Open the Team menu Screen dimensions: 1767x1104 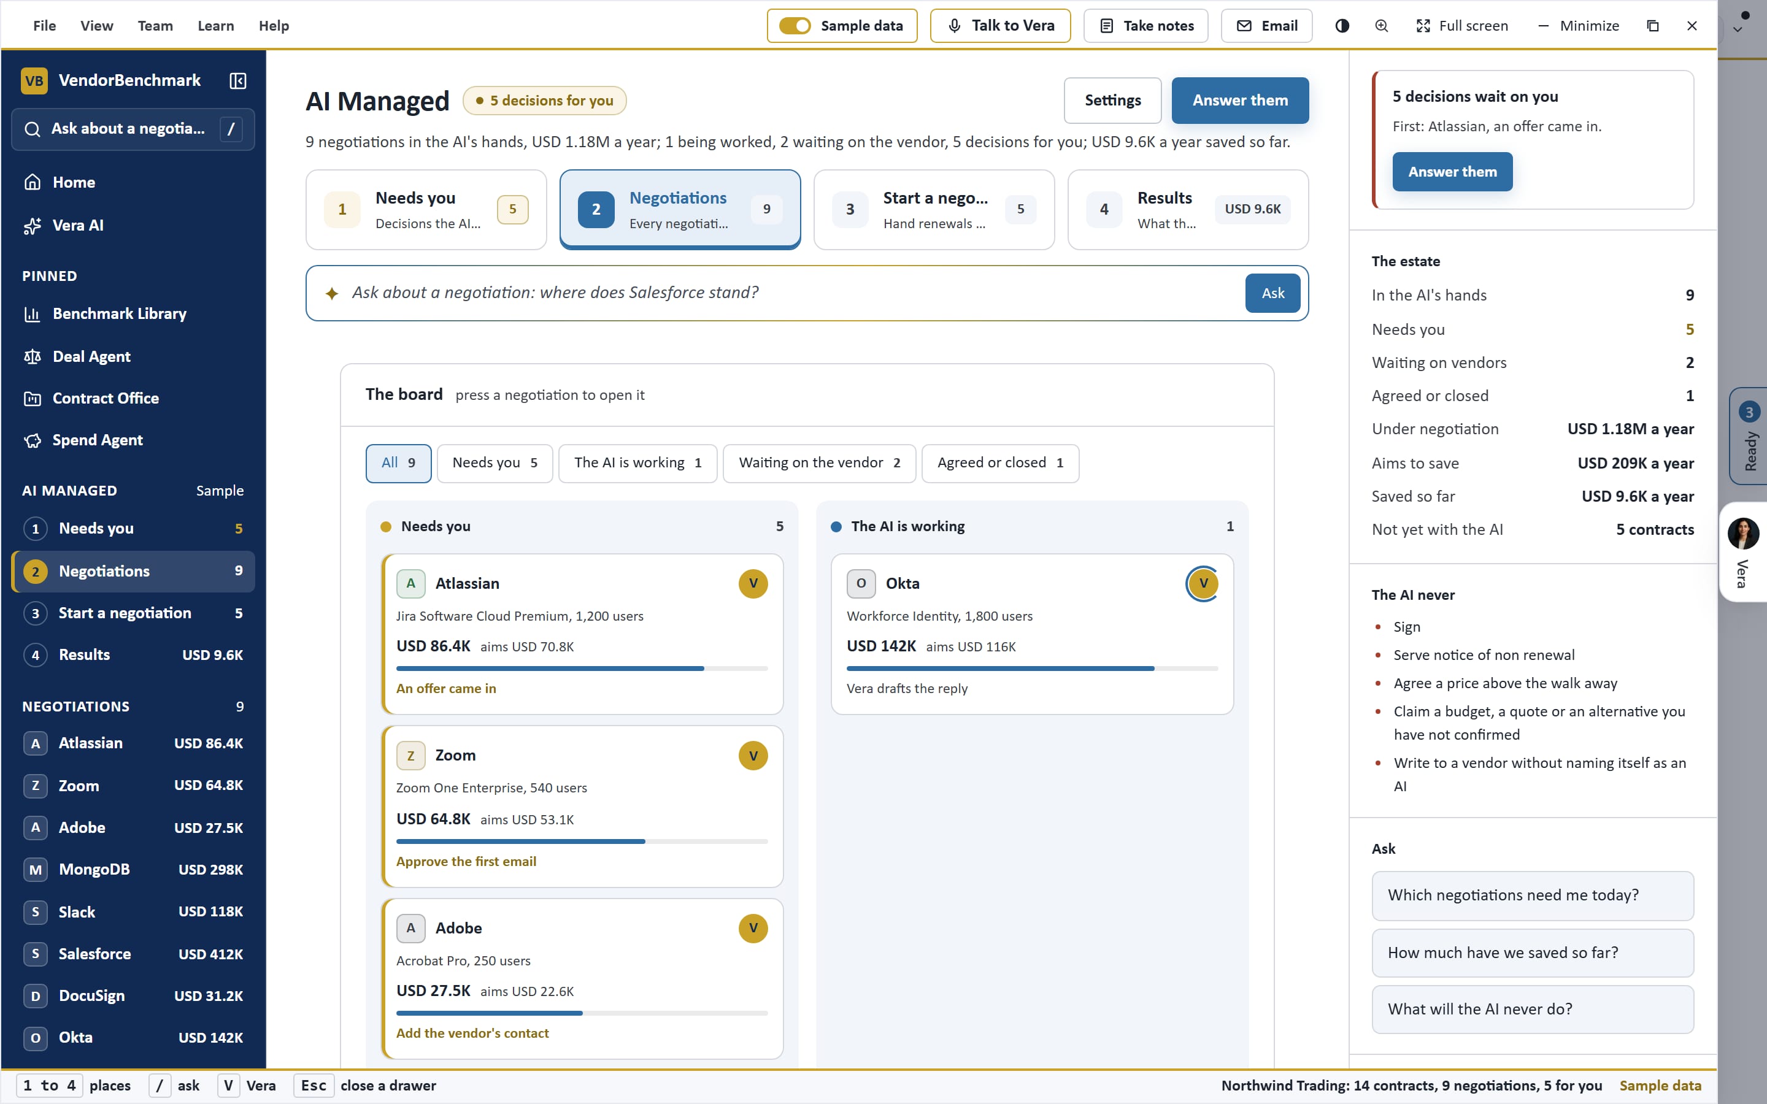pyautogui.click(x=155, y=26)
